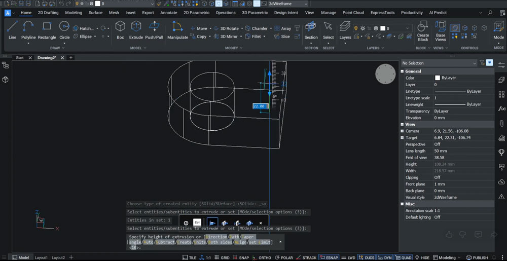The width and height of the screenshot is (507, 261).
Task: Click the Select tool
Action: point(328,30)
